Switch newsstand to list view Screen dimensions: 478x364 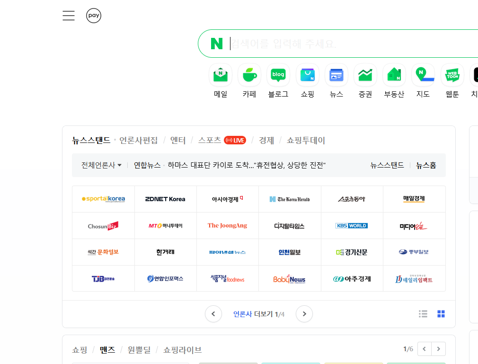(423, 314)
